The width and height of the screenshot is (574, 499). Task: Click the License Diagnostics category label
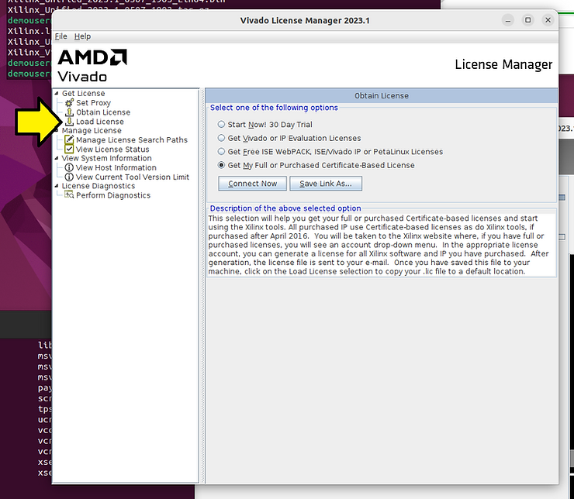pos(98,186)
